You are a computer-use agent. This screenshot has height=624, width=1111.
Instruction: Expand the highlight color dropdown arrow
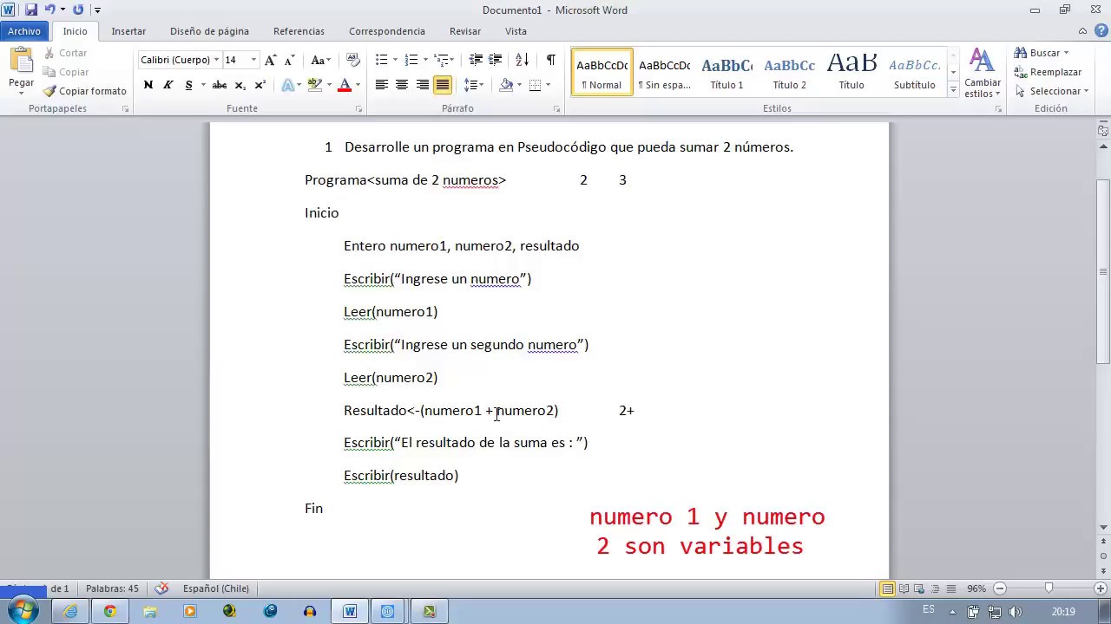(328, 85)
